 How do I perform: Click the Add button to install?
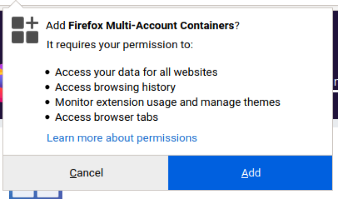[x=251, y=173]
